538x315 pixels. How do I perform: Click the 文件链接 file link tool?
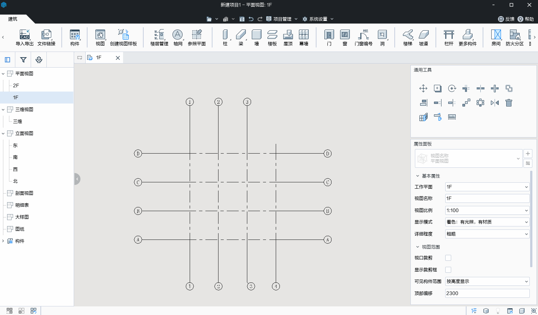46,38
